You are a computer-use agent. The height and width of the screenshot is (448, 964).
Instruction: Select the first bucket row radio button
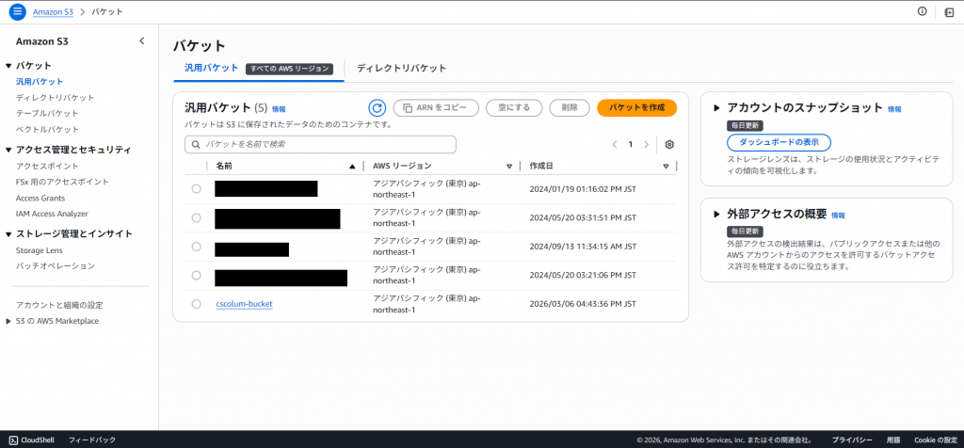[196, 189]
